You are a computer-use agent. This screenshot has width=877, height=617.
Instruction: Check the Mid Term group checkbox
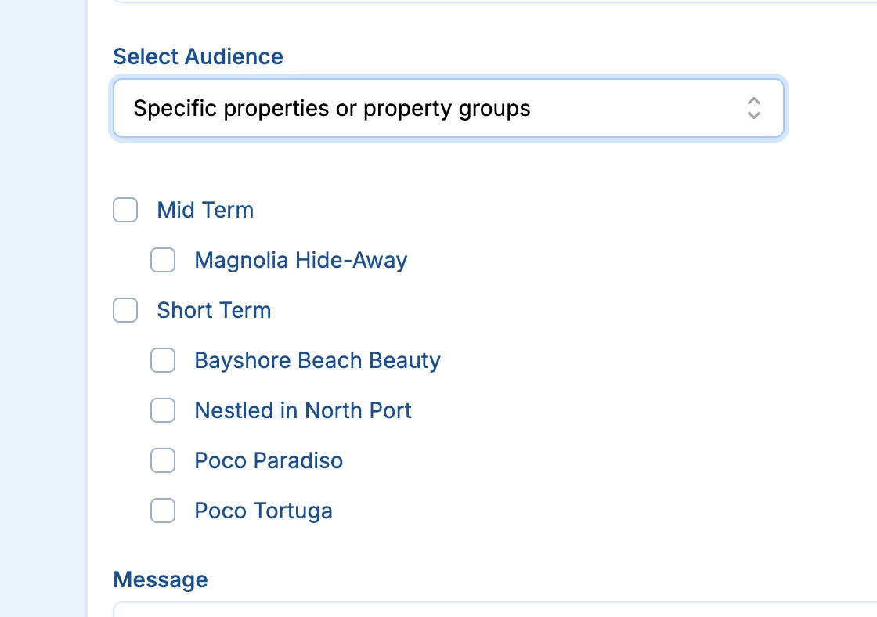[x=125, y=210]
